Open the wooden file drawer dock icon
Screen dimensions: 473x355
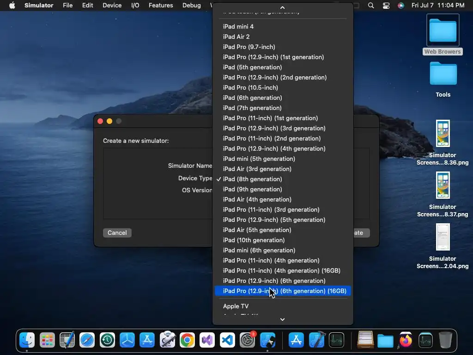(365, 340)
